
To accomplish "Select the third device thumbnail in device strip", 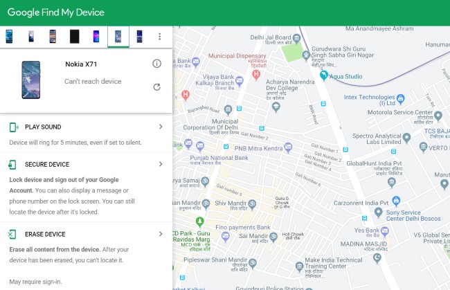I will [53, 37].
